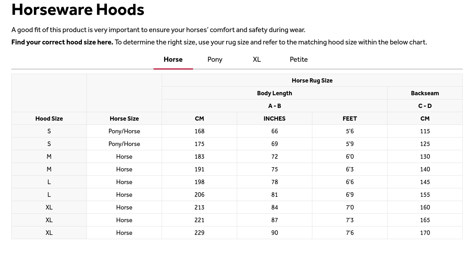Click the Horse Size column header
This screenshot has width=474, height=255.
[124, 119]
